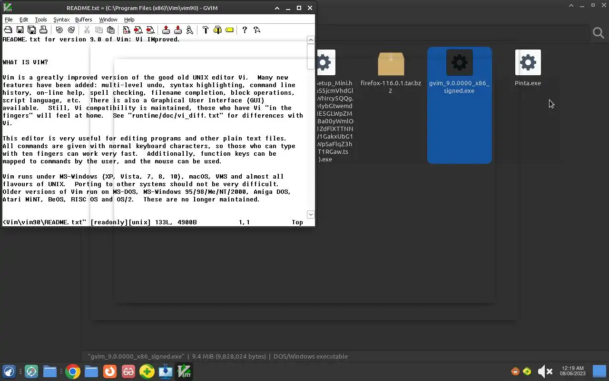Click the Open file icon in GVIM toolbar
The image size is (609, 381).
click(x=8, y=30)
